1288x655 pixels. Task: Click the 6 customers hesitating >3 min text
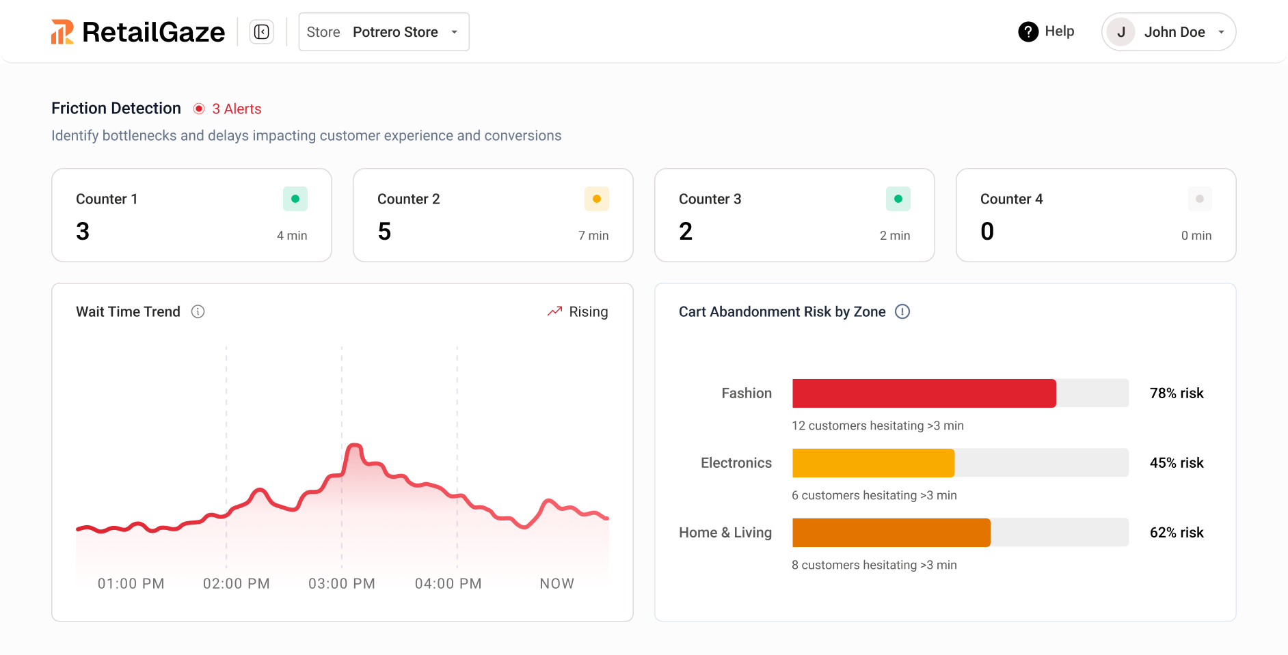874,495
